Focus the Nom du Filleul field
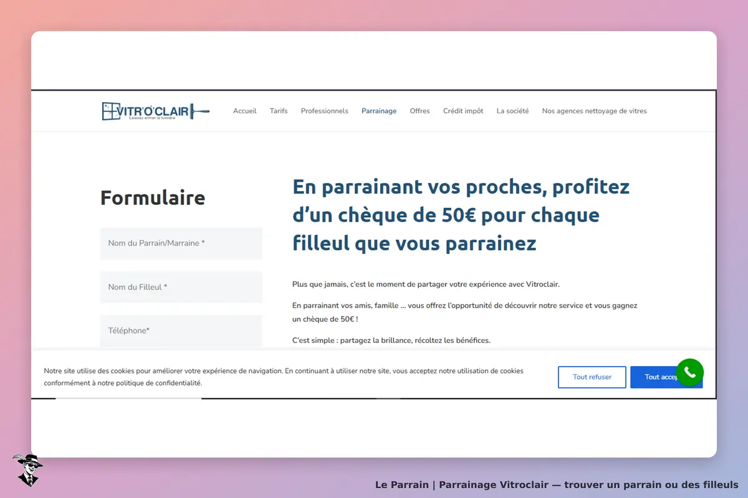This screenshot has width=748, height=498. tap(181, 287)
